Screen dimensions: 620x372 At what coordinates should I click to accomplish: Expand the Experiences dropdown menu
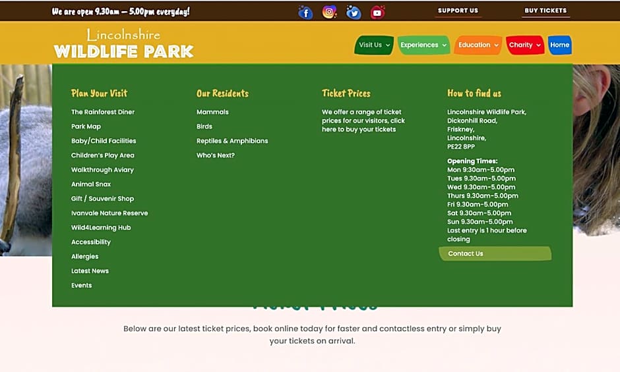[423, 45]
